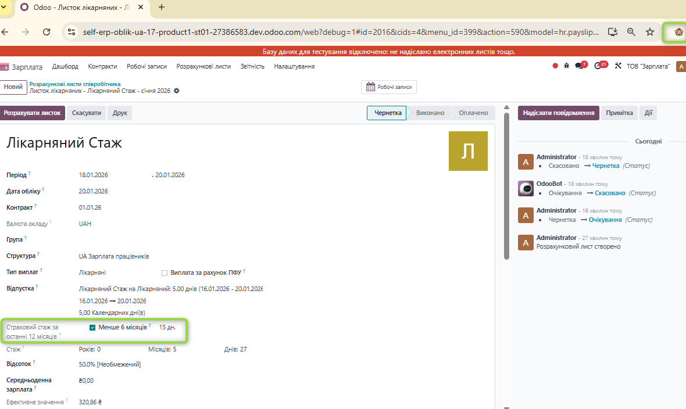Viewport: 686px width, 409px height.
Task: Click the wrench tools icon in navbar
Action: [618, 66]
